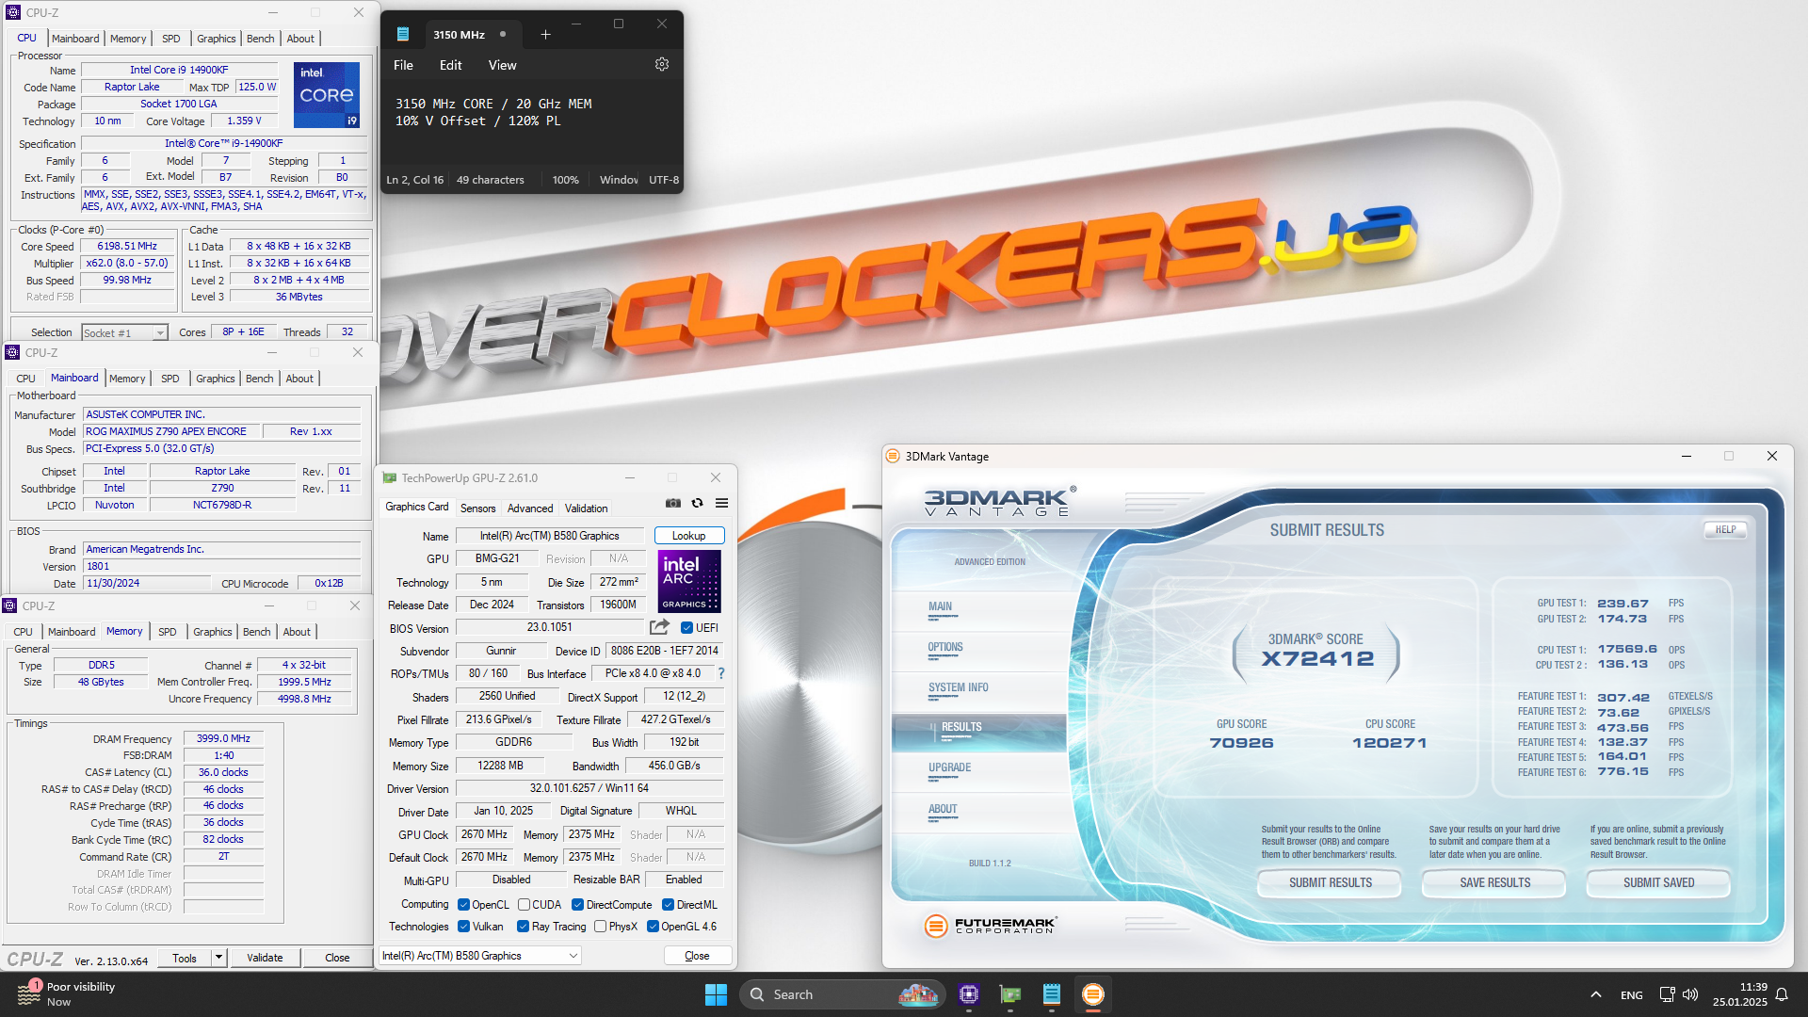Click the Notepad taskbar icon
Screen dimensions: 1808x1017
pyautogui.click(x=1052, y=994)
